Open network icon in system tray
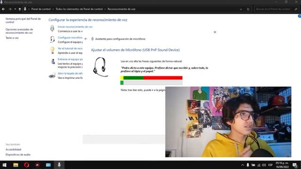 click(x=259, y=165)
